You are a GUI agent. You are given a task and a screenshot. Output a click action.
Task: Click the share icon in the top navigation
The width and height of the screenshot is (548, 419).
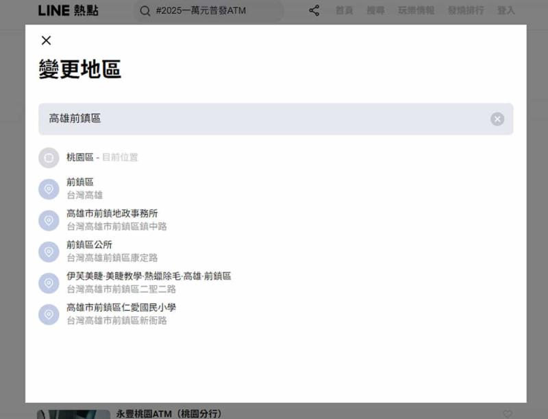[x=314, y=10]
